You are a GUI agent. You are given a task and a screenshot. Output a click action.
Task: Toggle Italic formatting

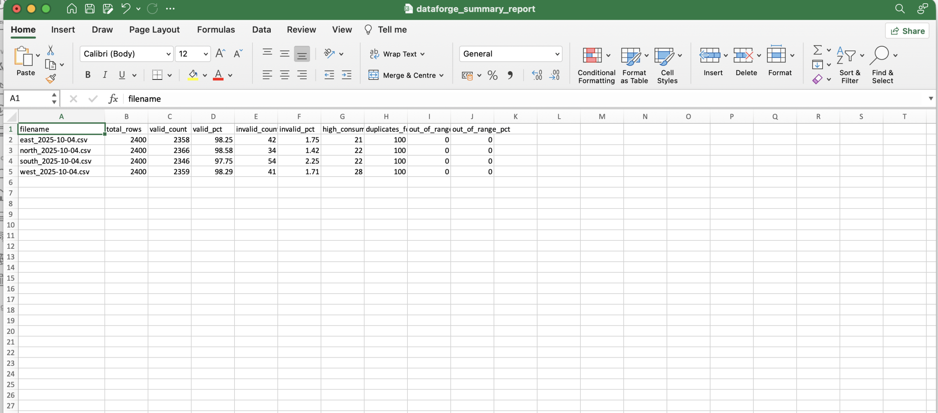[105, 75]
